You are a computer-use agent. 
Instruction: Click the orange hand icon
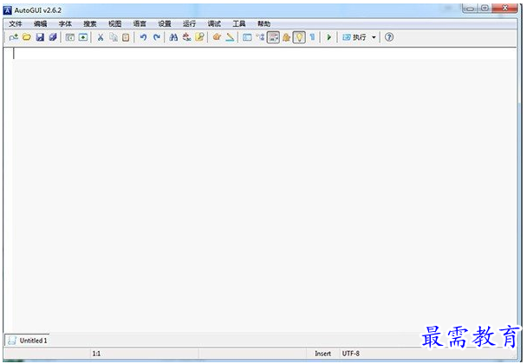click(x=217, y=37)
